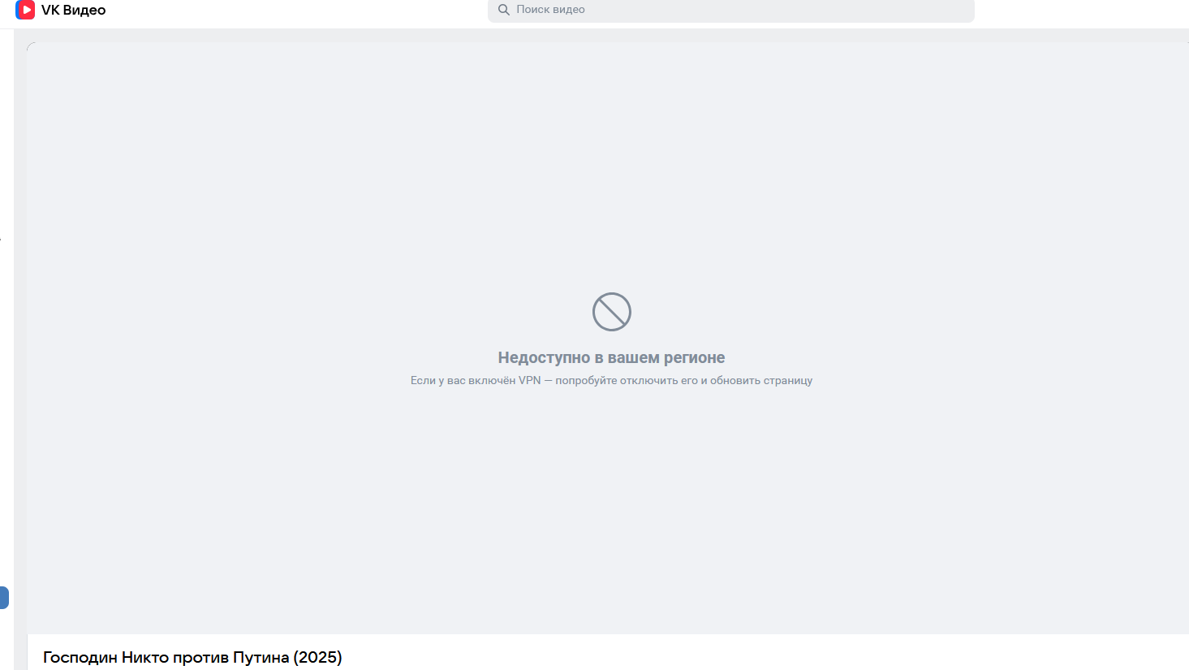This screenshot has height=670, width=1189.
Task: Click the crossed-circle unavailable icon
Action: click(611, 312)
